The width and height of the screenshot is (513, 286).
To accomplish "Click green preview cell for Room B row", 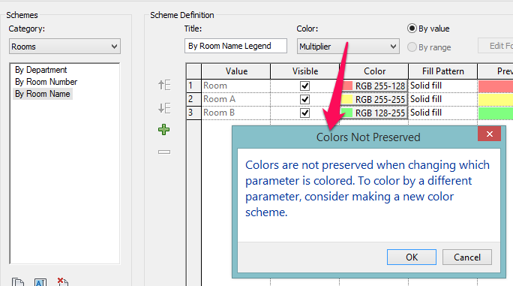I will (495, 113).
